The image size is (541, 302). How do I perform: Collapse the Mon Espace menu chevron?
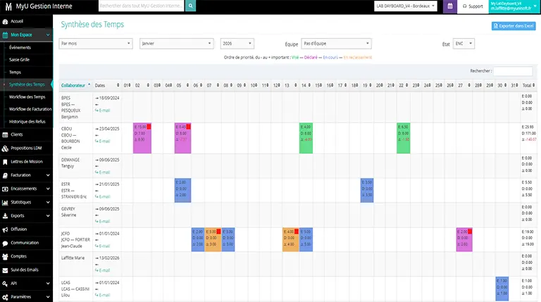48,34
